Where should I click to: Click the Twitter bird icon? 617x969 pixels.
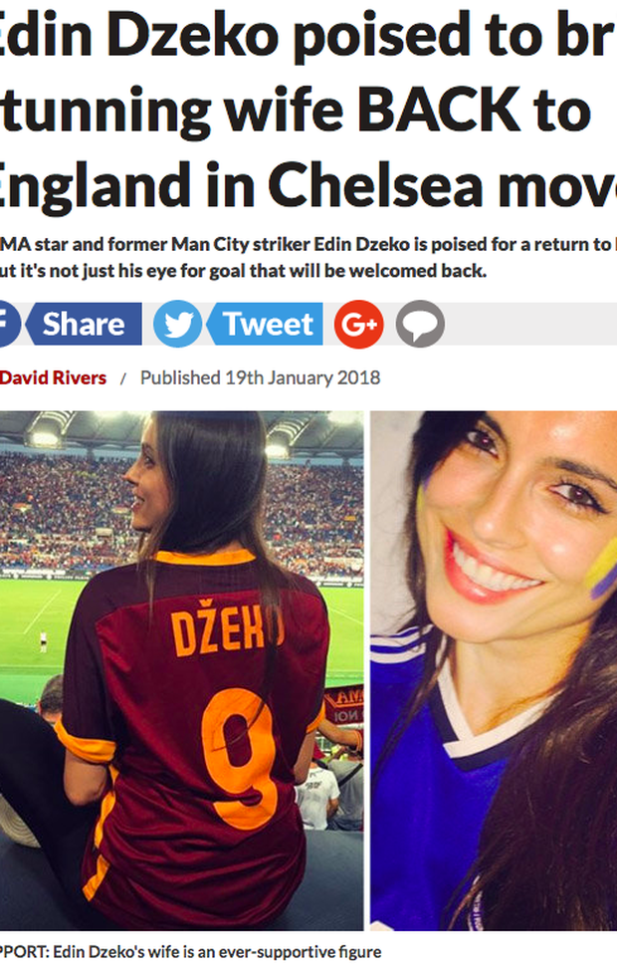[177, 324]
